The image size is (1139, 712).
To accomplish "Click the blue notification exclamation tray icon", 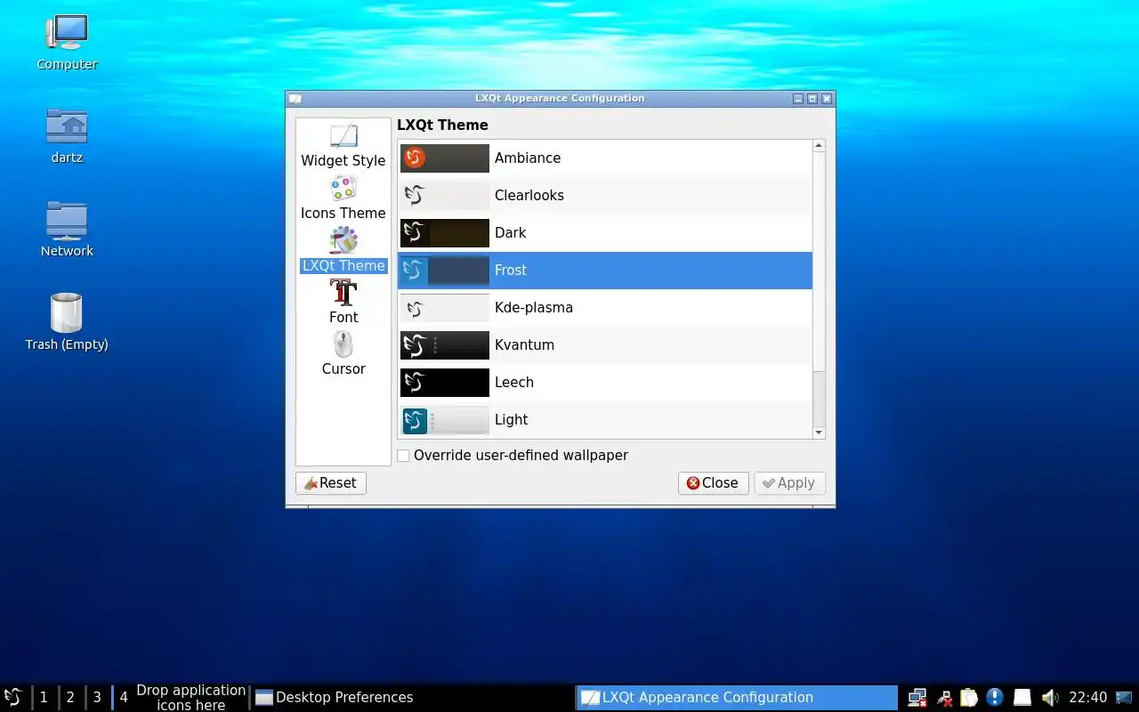I will click(x=996, y=697).
